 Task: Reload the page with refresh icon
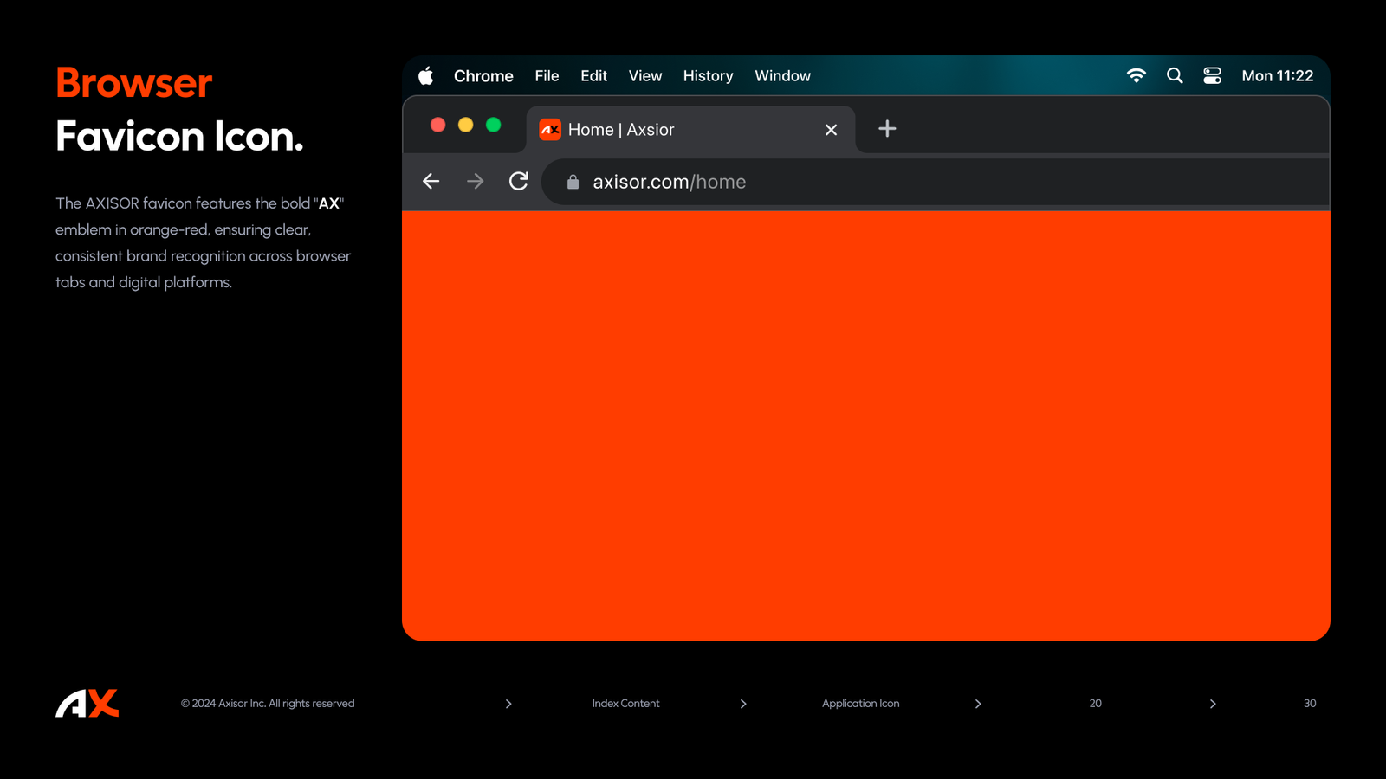click(x=519, y=182)
